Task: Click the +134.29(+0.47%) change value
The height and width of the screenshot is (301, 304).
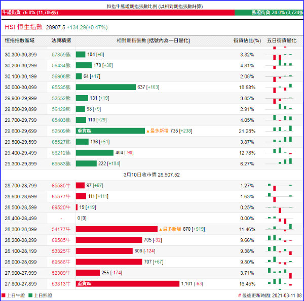Action: pyautogui.click(x=87, y=27)
